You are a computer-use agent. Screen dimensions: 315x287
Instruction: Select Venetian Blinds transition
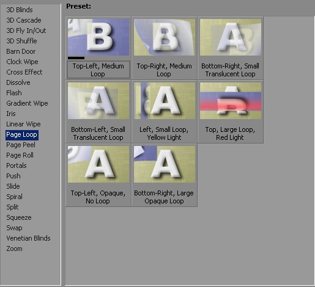click(x=28, y=238)
